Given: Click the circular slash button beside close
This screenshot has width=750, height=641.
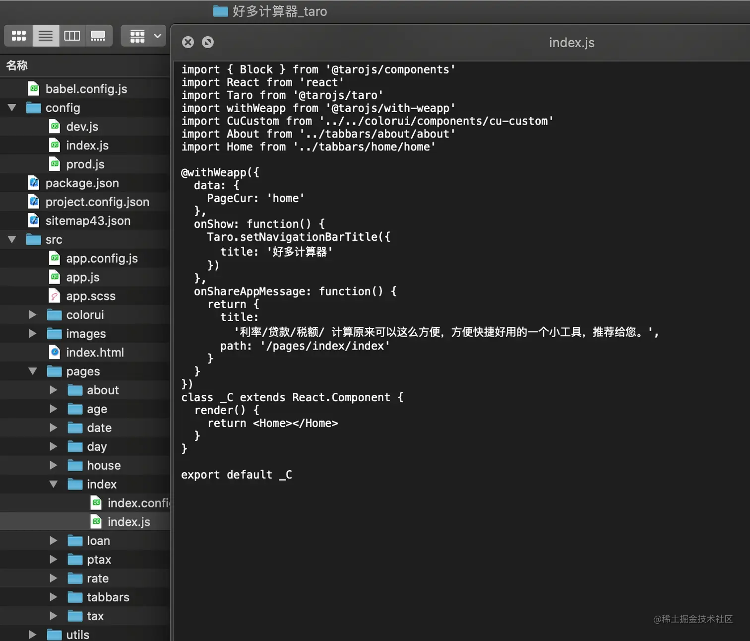Looking at the screenshot, I should tap(208, 42).
